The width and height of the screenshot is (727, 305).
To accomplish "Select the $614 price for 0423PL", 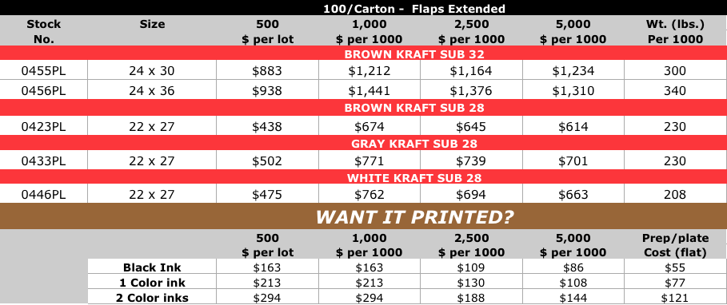I will point(573,126).
